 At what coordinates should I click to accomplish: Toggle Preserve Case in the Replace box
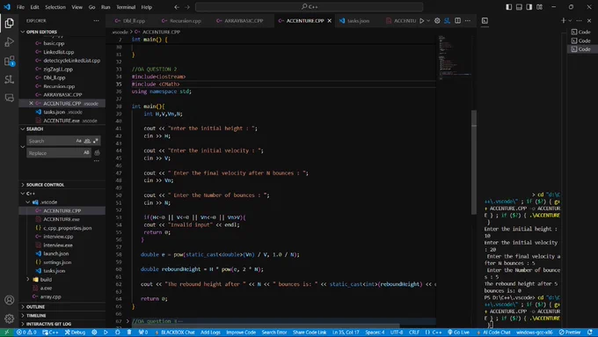(x=86, y=152)
